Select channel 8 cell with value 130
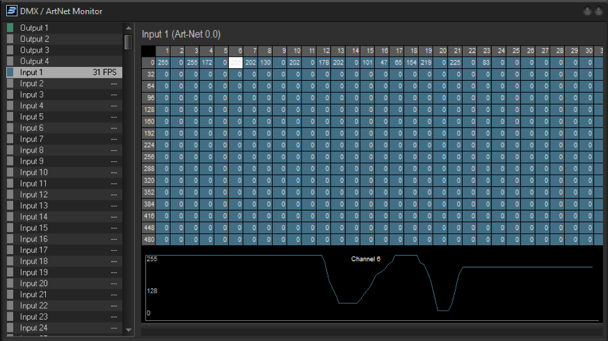 point(265,63)
